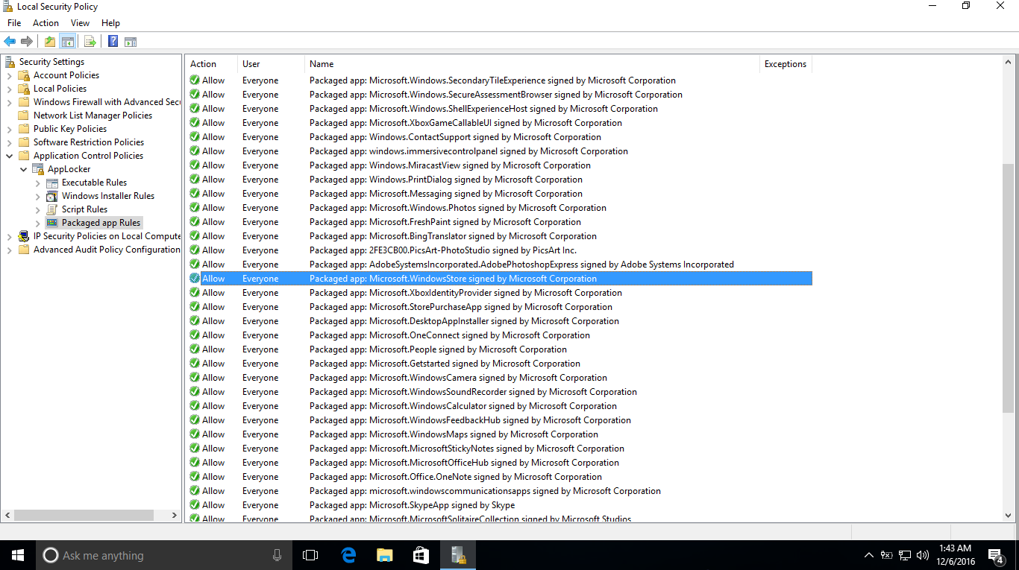Click the Cortana microphone icon

pyautogui.click(x=278, y=555)
